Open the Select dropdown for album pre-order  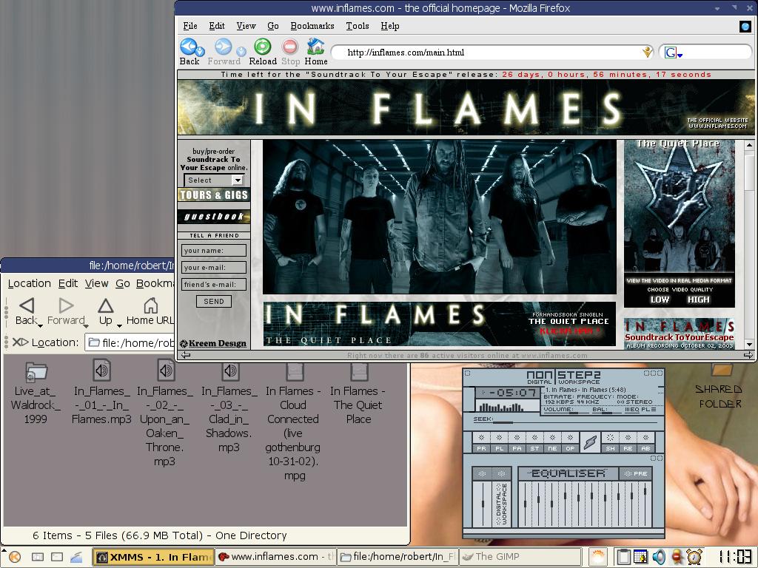coord(215,180)
